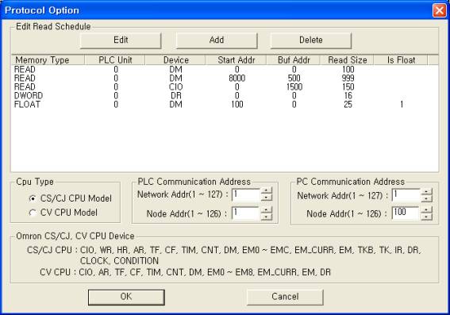Increase PLC Network Addr with up arrow
Image resolution: width=450 pixels, height=315 pixels.
tap(267, 191)
